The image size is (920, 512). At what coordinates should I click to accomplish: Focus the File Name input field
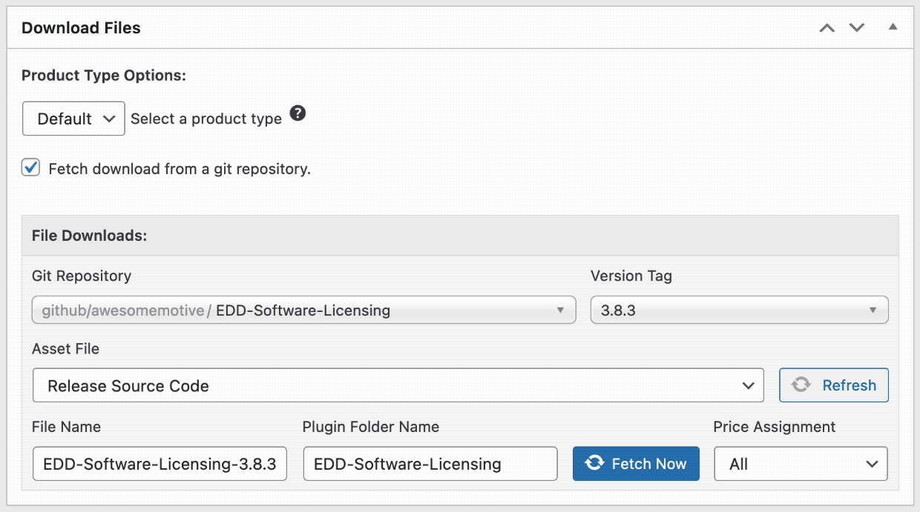click(160, 464)
